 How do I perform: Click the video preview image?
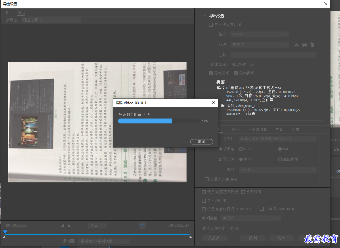tap(97, 122)
